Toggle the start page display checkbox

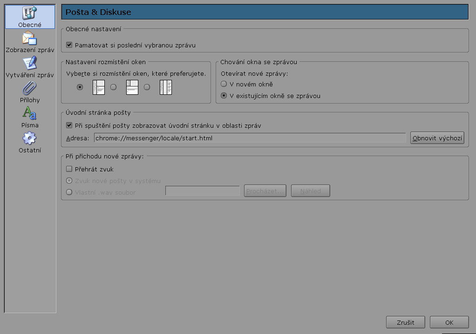[x=69, y=125]
